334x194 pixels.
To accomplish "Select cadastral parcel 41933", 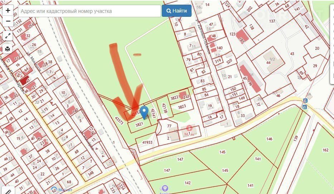I will pyautogui.click(x=147, y=142).
